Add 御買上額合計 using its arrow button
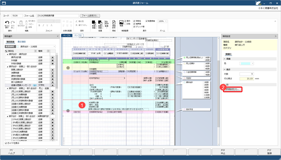This screenshot has height=160, width=281. [x=52, y=70]
